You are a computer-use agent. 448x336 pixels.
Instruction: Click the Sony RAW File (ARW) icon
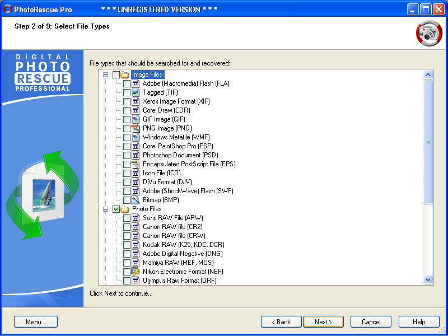coord(136,218)
